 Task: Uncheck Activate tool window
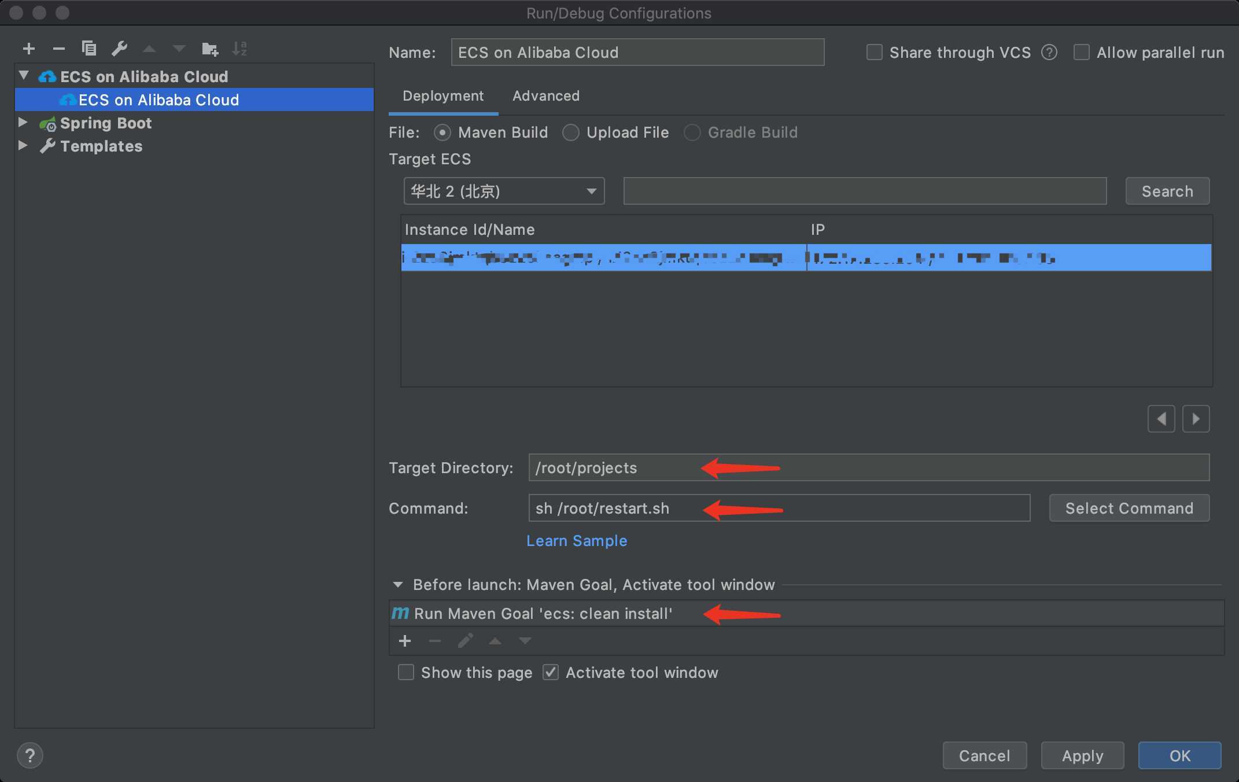pos(551,673)
